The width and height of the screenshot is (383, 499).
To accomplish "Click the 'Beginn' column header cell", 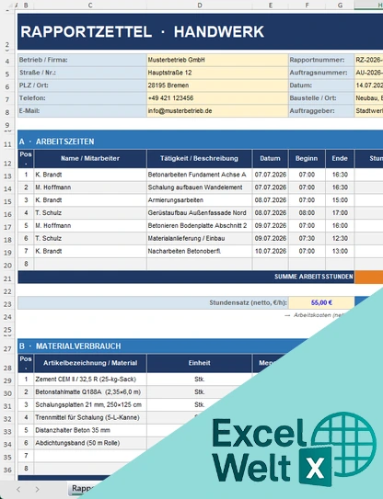I will [x=307, y=158].
